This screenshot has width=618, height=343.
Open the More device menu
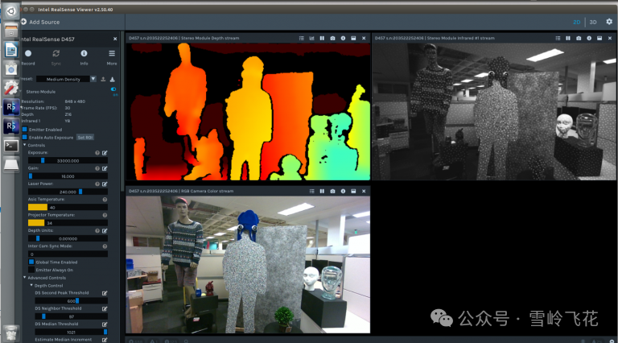coord(112,54)
